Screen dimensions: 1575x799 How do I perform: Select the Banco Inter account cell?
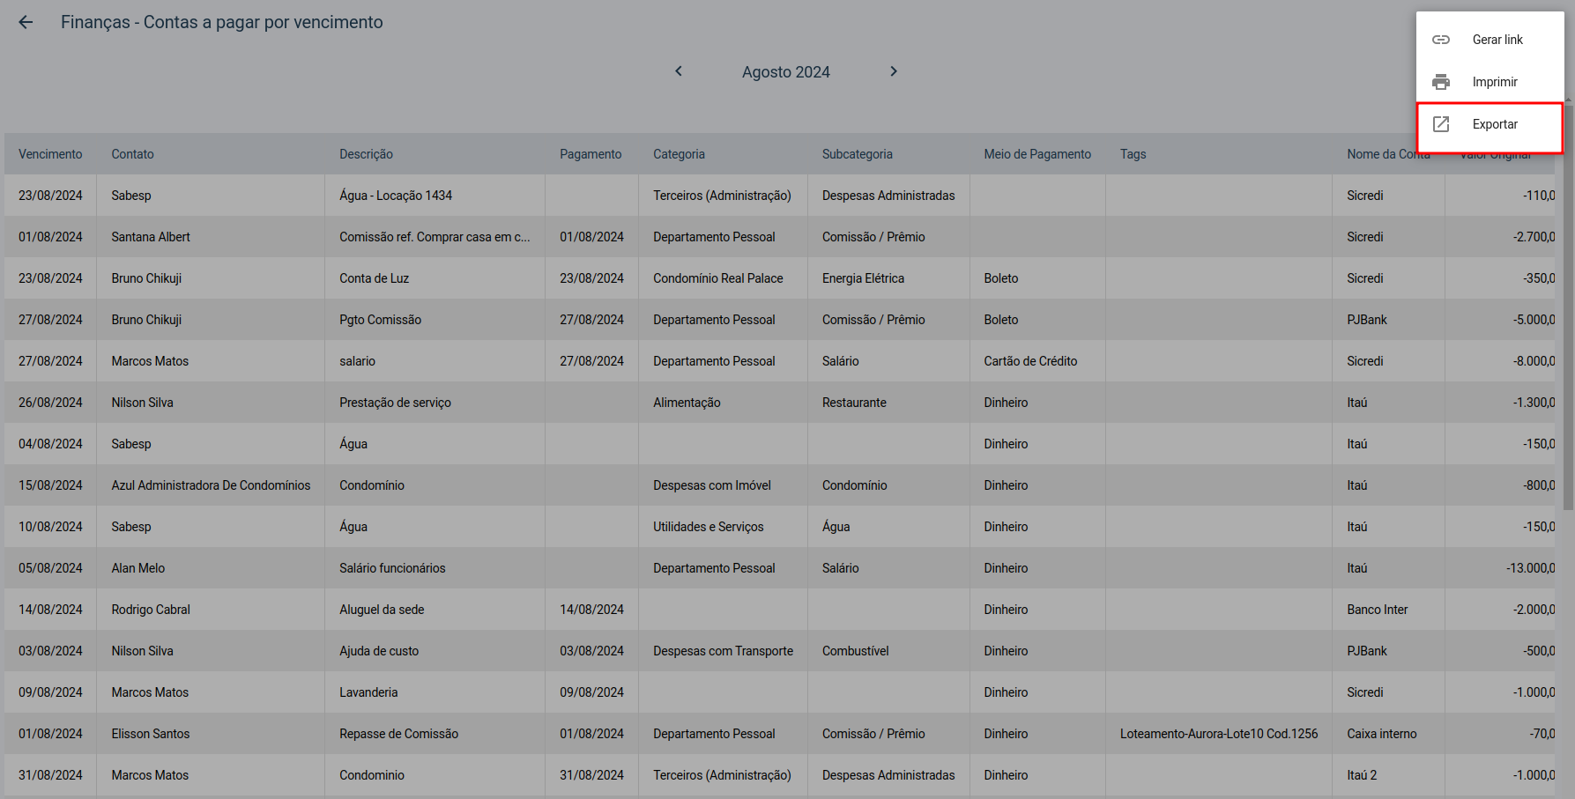click(1377, 610)
